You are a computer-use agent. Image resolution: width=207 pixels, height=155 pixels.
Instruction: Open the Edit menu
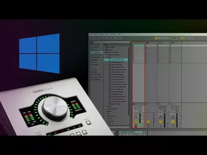pos(95,35)
